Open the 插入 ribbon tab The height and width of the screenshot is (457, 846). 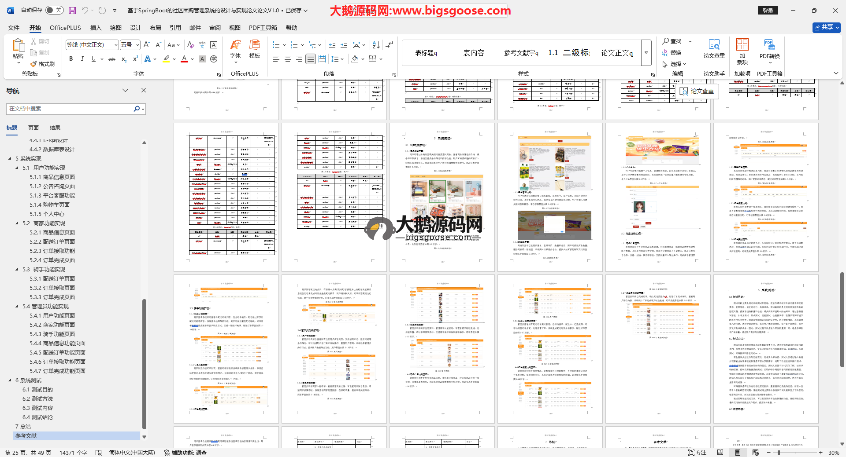[x=96, y=28]
